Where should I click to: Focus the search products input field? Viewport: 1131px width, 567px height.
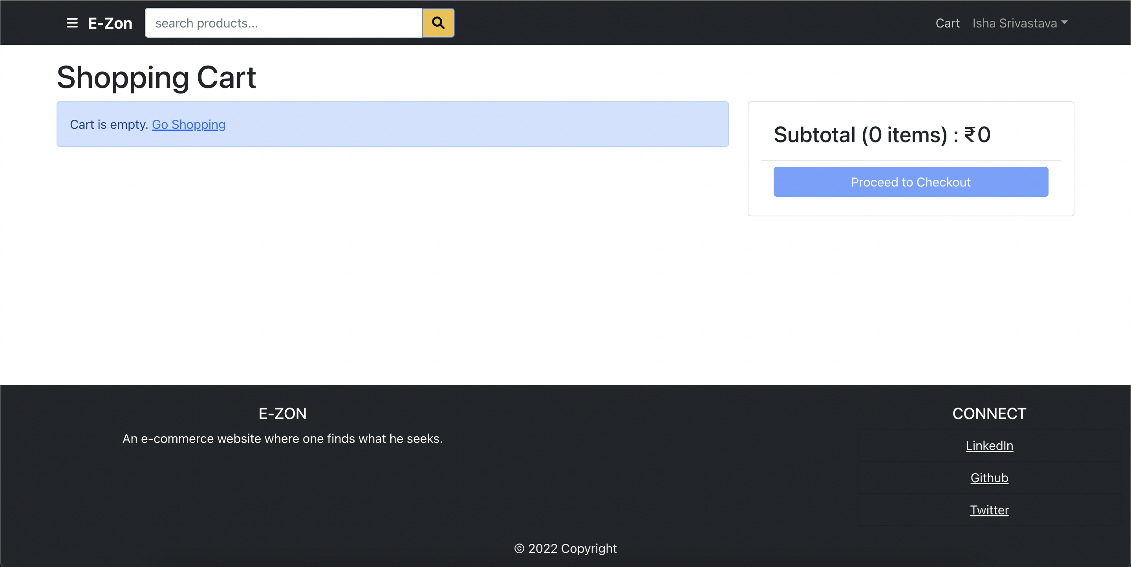coord(283,23)
